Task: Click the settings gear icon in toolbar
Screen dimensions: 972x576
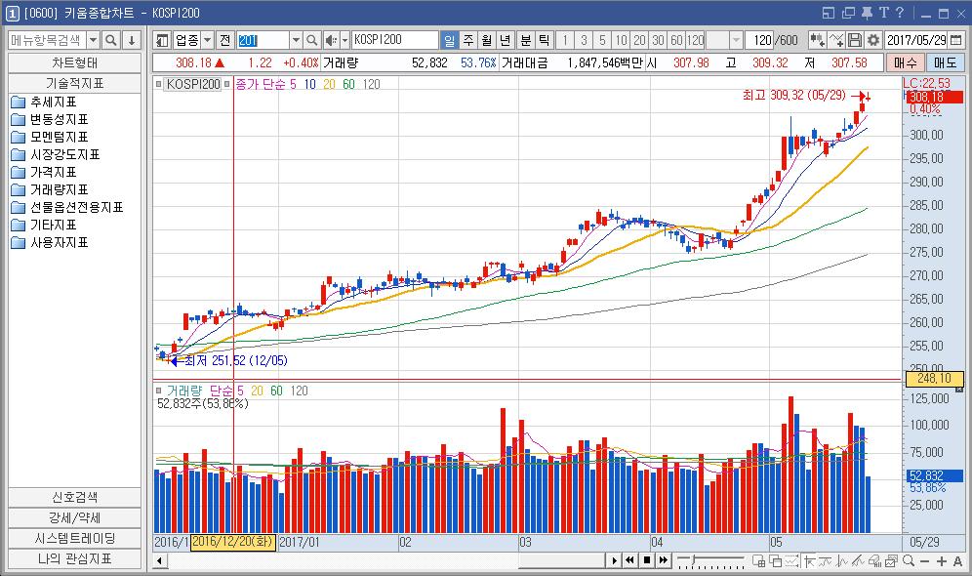Action: click(872, 40)
